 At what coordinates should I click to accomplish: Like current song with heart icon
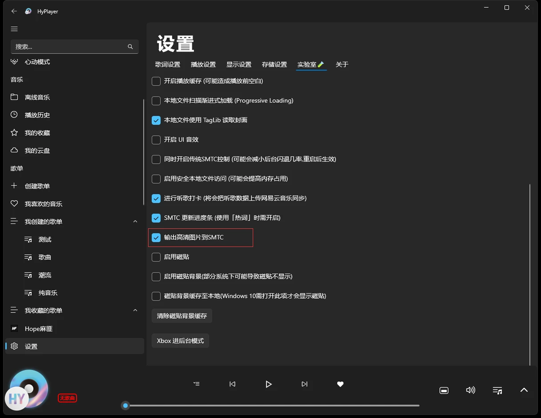340,384
